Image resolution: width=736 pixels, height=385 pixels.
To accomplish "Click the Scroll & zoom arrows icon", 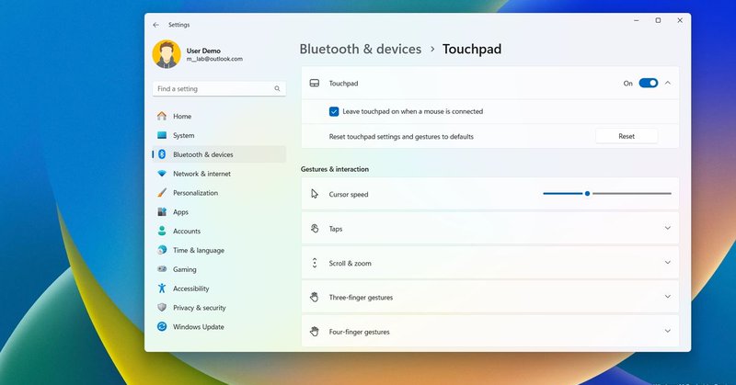I will tap(315, 263).
